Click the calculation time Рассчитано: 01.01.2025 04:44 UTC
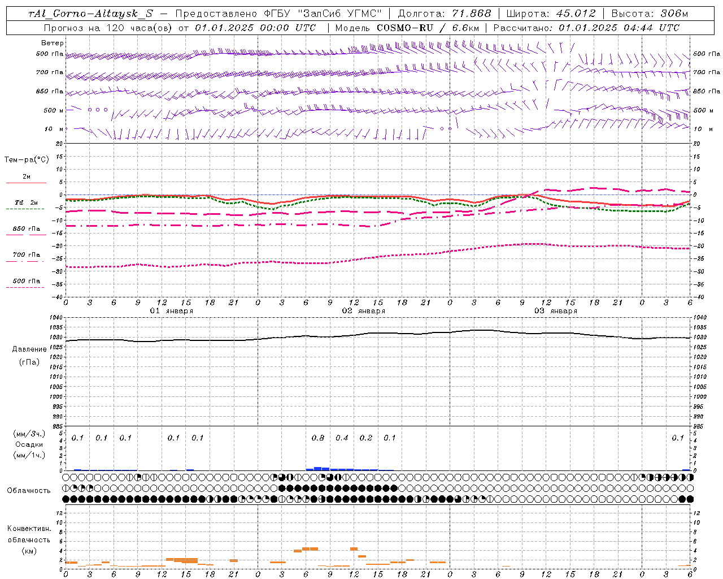 (x=586, y=28)
